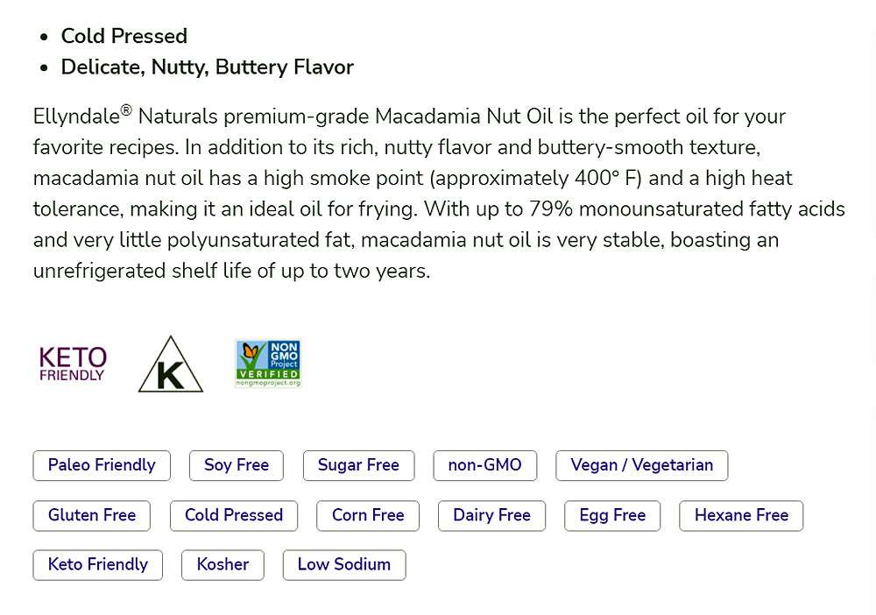Viewport: 876px width, 615px height.
Task: Click the Kosher K triangle symbol
Action: point(170,365)
